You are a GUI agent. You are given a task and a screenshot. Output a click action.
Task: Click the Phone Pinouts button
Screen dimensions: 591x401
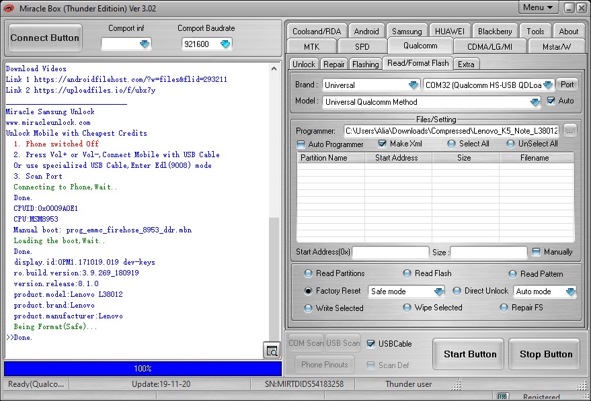[325, 365]
